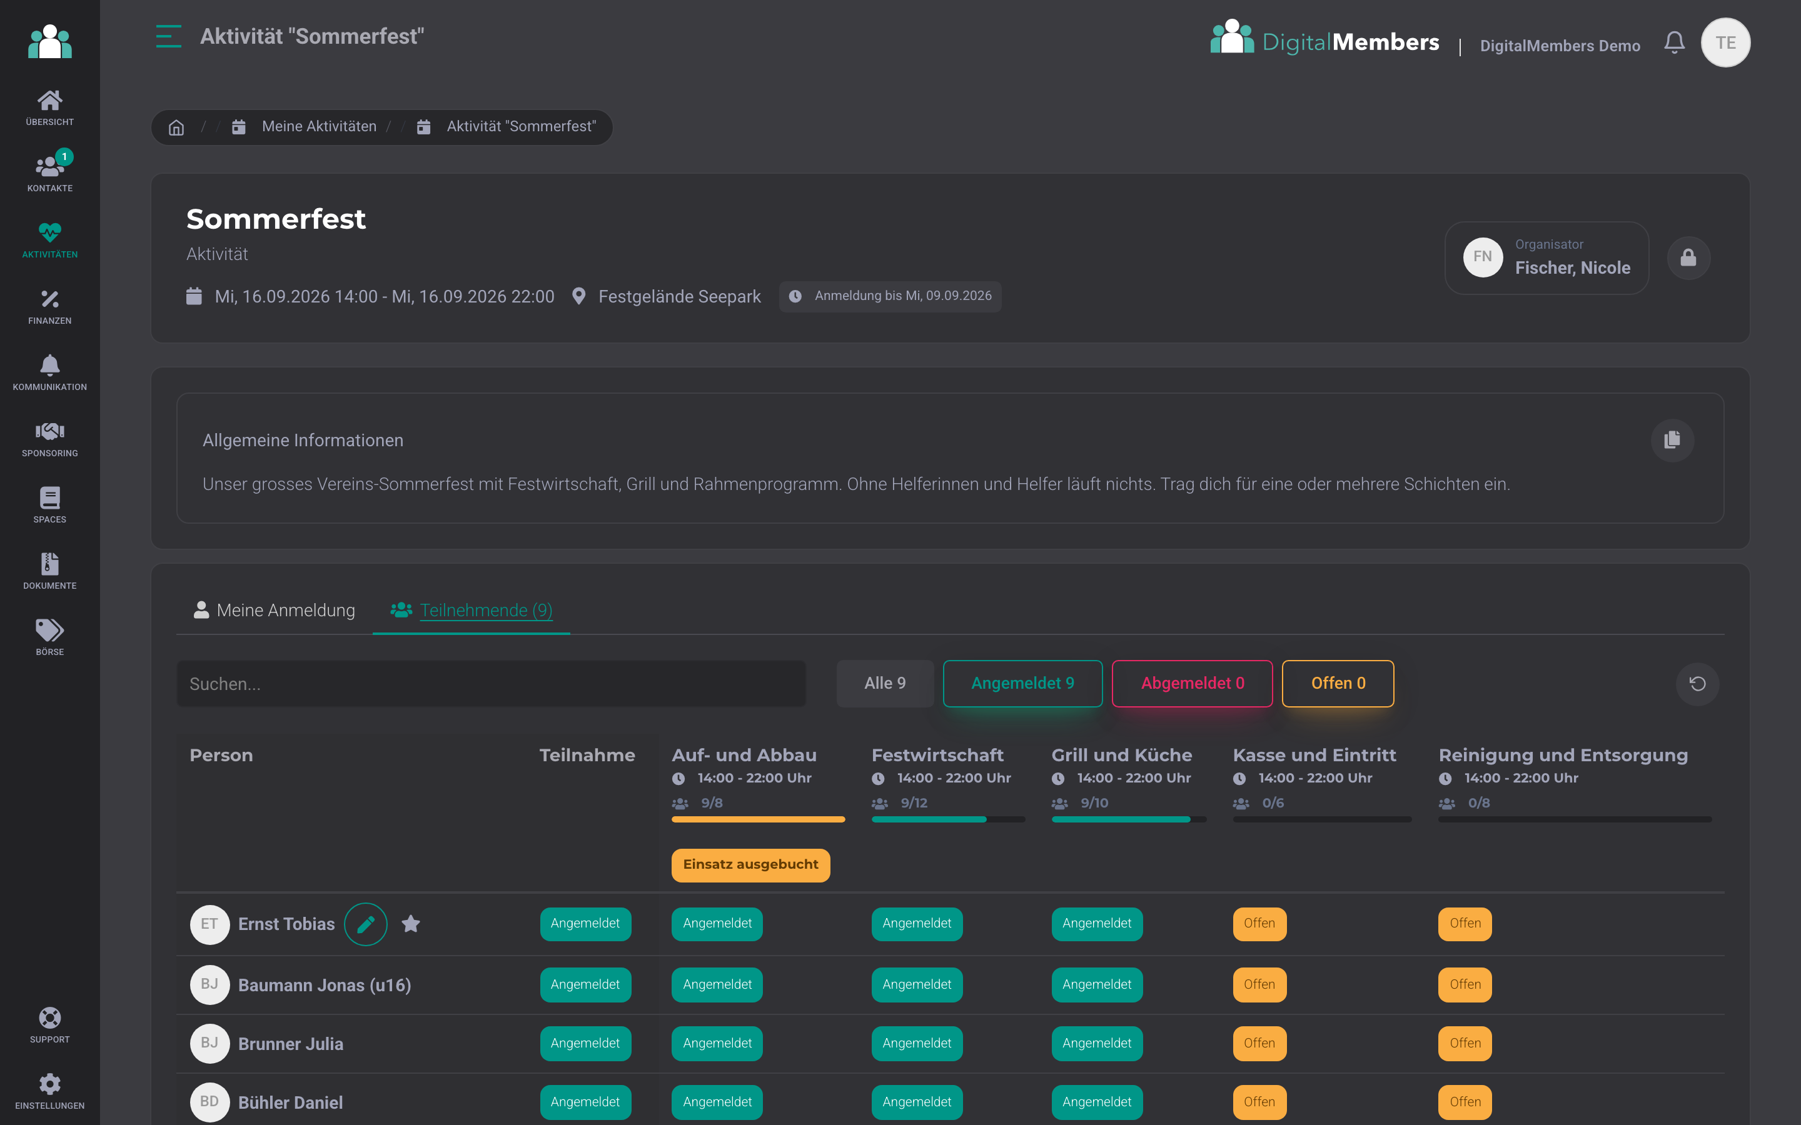Filter by Offen 0
Image resolution: width=1801 pixels, height=1125 pixels.
[x=1338, y=683]
